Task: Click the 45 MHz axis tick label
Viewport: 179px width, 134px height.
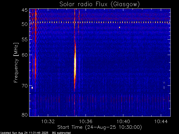Action: [25, 10]
